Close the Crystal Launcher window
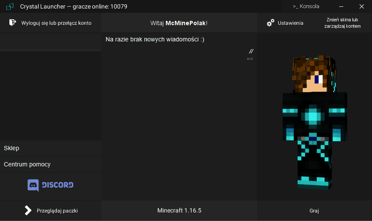 point(361,6)
